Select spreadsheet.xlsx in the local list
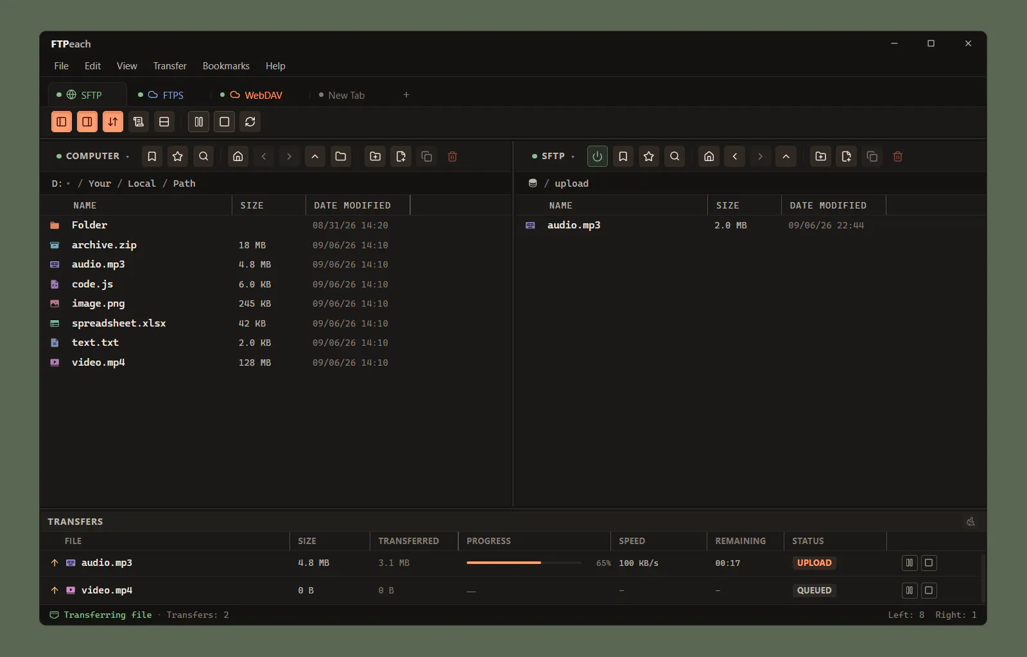This screenshot has width=1027, height=657. (276, 323)
